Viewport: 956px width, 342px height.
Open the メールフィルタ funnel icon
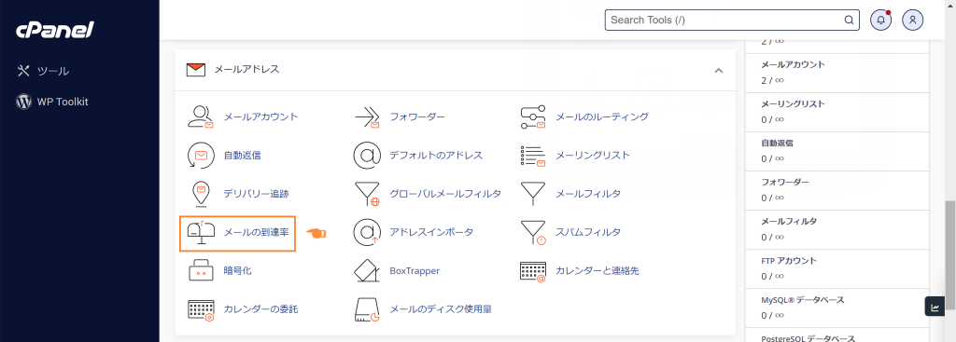coord(533,194)
